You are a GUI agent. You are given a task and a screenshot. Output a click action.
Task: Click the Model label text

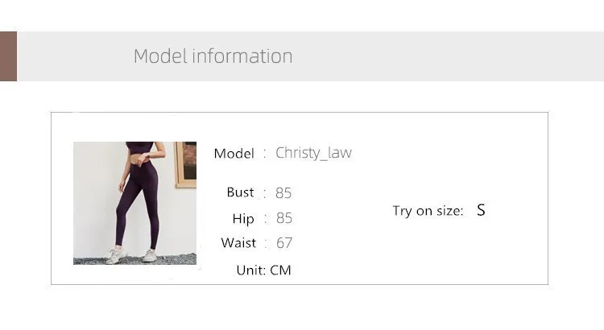[x=234, y=154]
